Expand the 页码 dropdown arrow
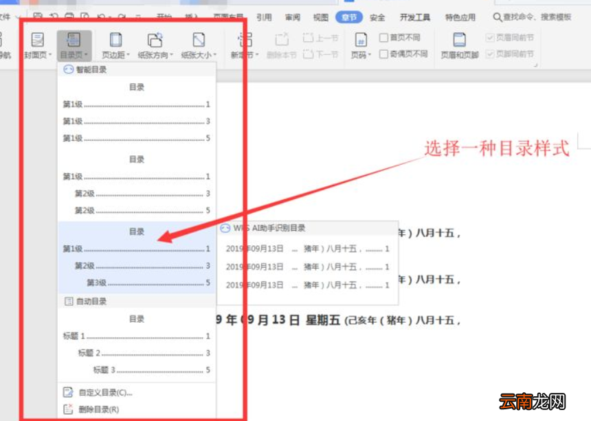 (370, 55)
